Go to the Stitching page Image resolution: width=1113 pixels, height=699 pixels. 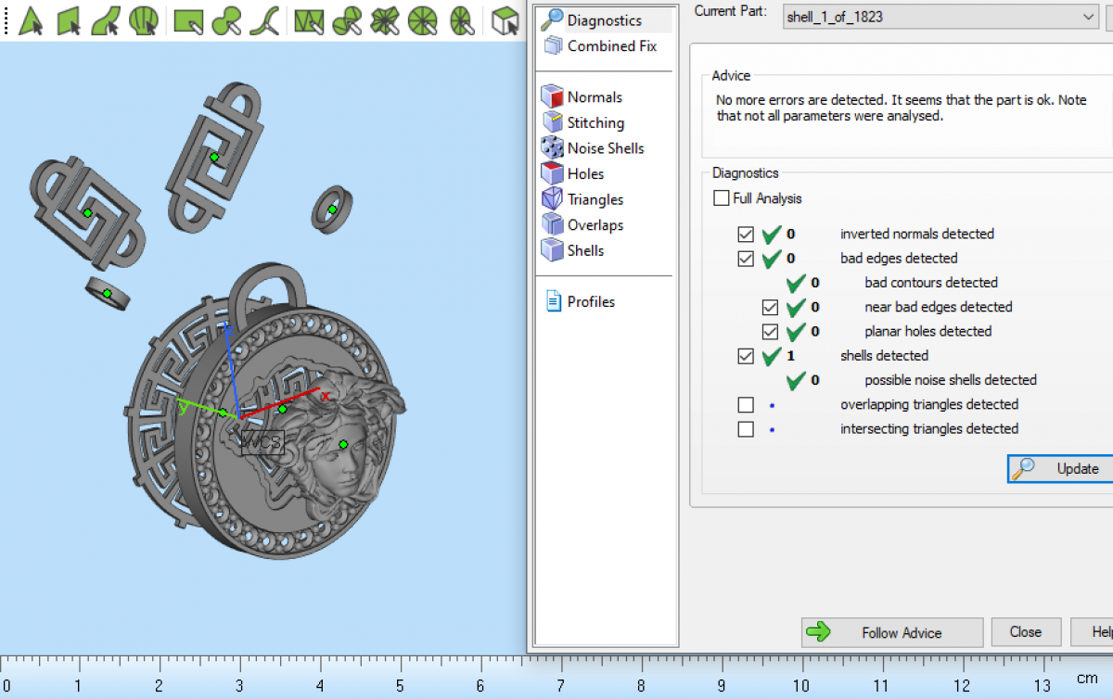point(595,123)
